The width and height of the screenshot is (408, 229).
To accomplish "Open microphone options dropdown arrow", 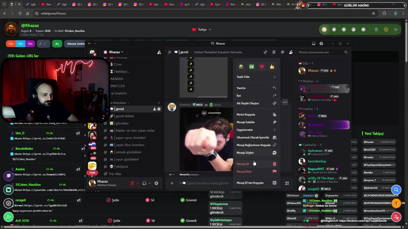I will point(138,183).
